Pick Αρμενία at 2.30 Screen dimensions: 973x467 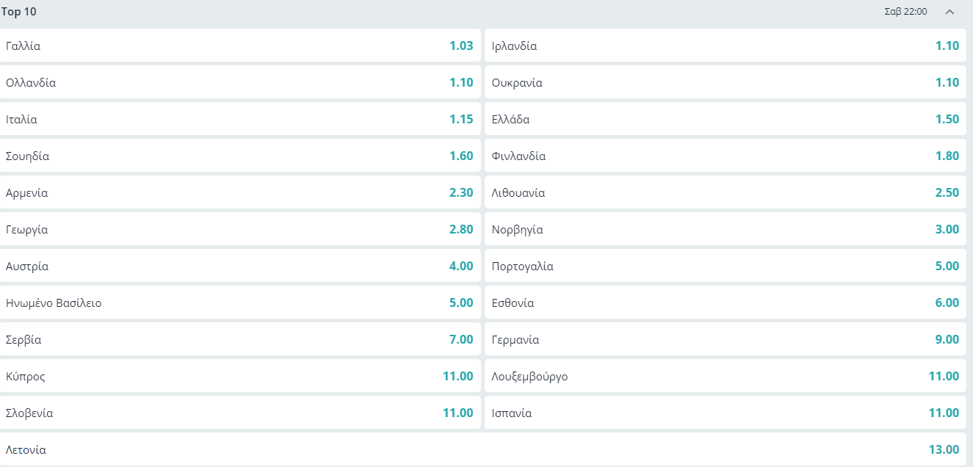(240, 192)
